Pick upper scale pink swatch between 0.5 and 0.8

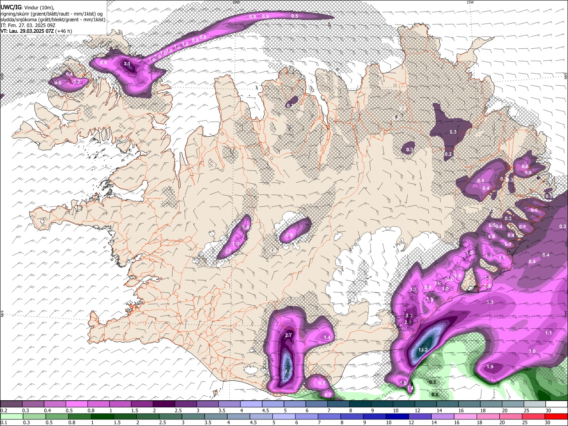(76, 404)
